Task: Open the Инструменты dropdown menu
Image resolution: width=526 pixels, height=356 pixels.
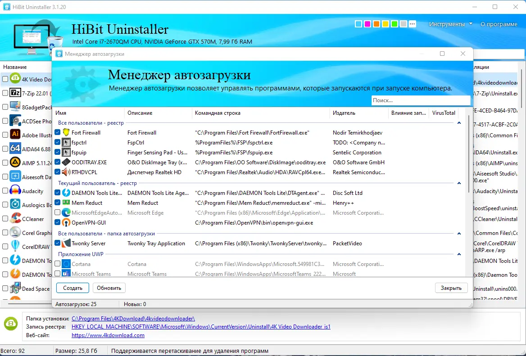Action: pyautogui.click(x=450, y=24)
